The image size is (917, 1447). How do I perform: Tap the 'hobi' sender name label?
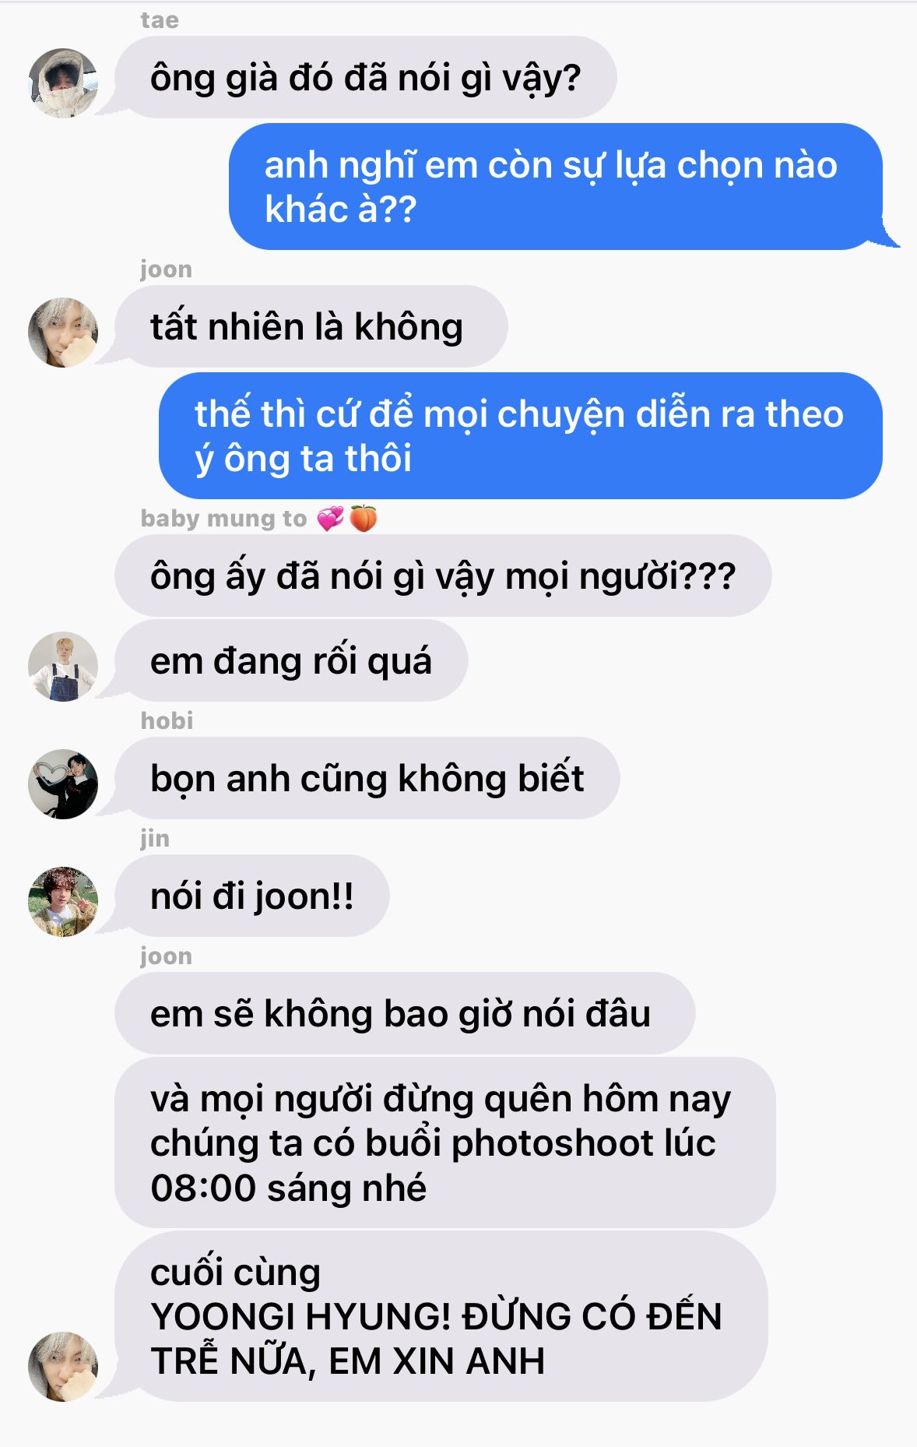point(167,720)
